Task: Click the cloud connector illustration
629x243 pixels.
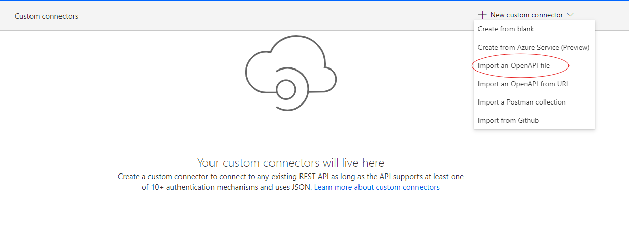Action: (x=291, y=74)
